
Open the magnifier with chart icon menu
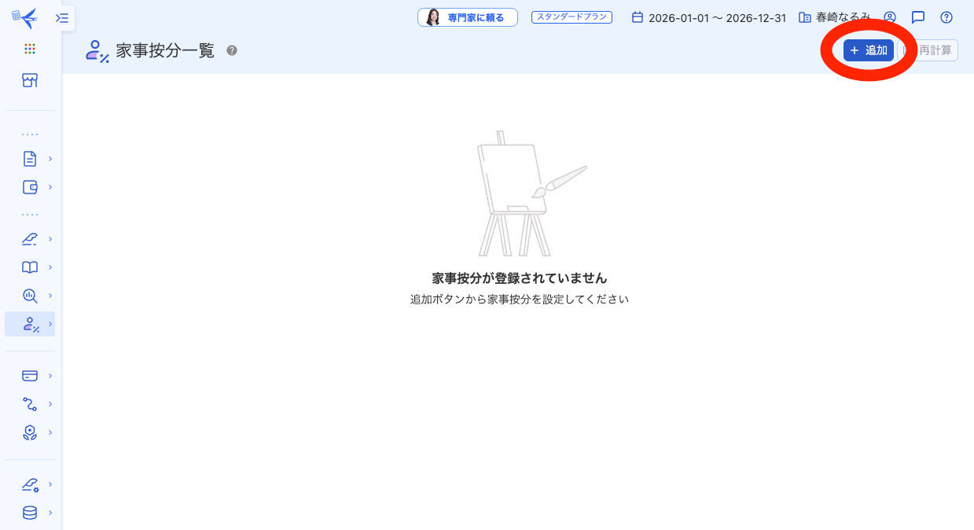pyautogui.click(x=30, y=296)
